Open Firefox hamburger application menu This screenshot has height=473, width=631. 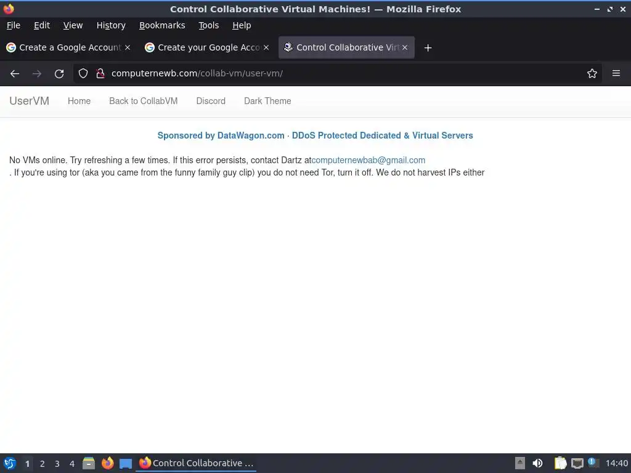pos(616,73)
